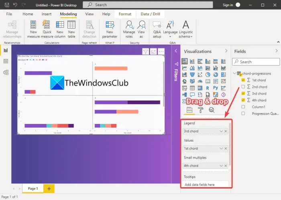Click View as roles icon
The image size is (281, 200).
tap(141, 29)
